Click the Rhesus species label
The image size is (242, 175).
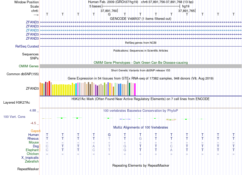33,138
